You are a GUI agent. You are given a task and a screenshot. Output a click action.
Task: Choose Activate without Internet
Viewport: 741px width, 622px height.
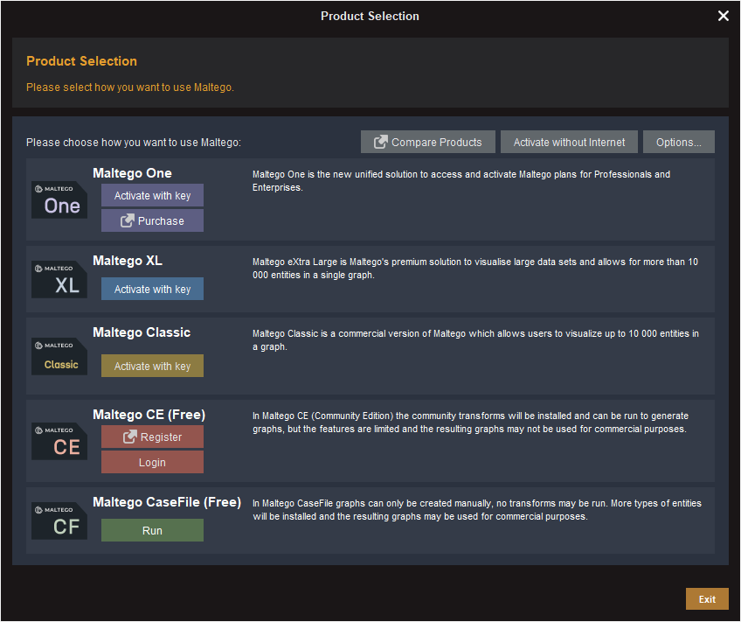(569, 142)
